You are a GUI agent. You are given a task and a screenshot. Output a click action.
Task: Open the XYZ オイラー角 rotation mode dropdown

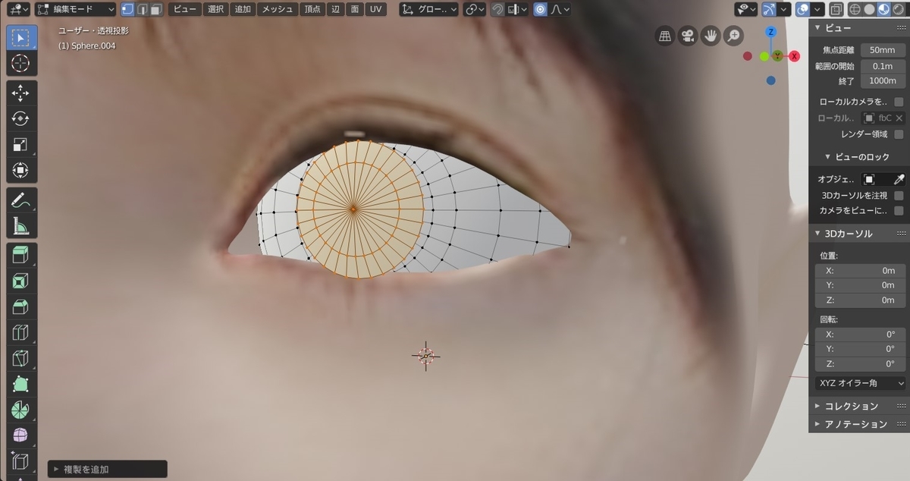(x=860, y=383)
